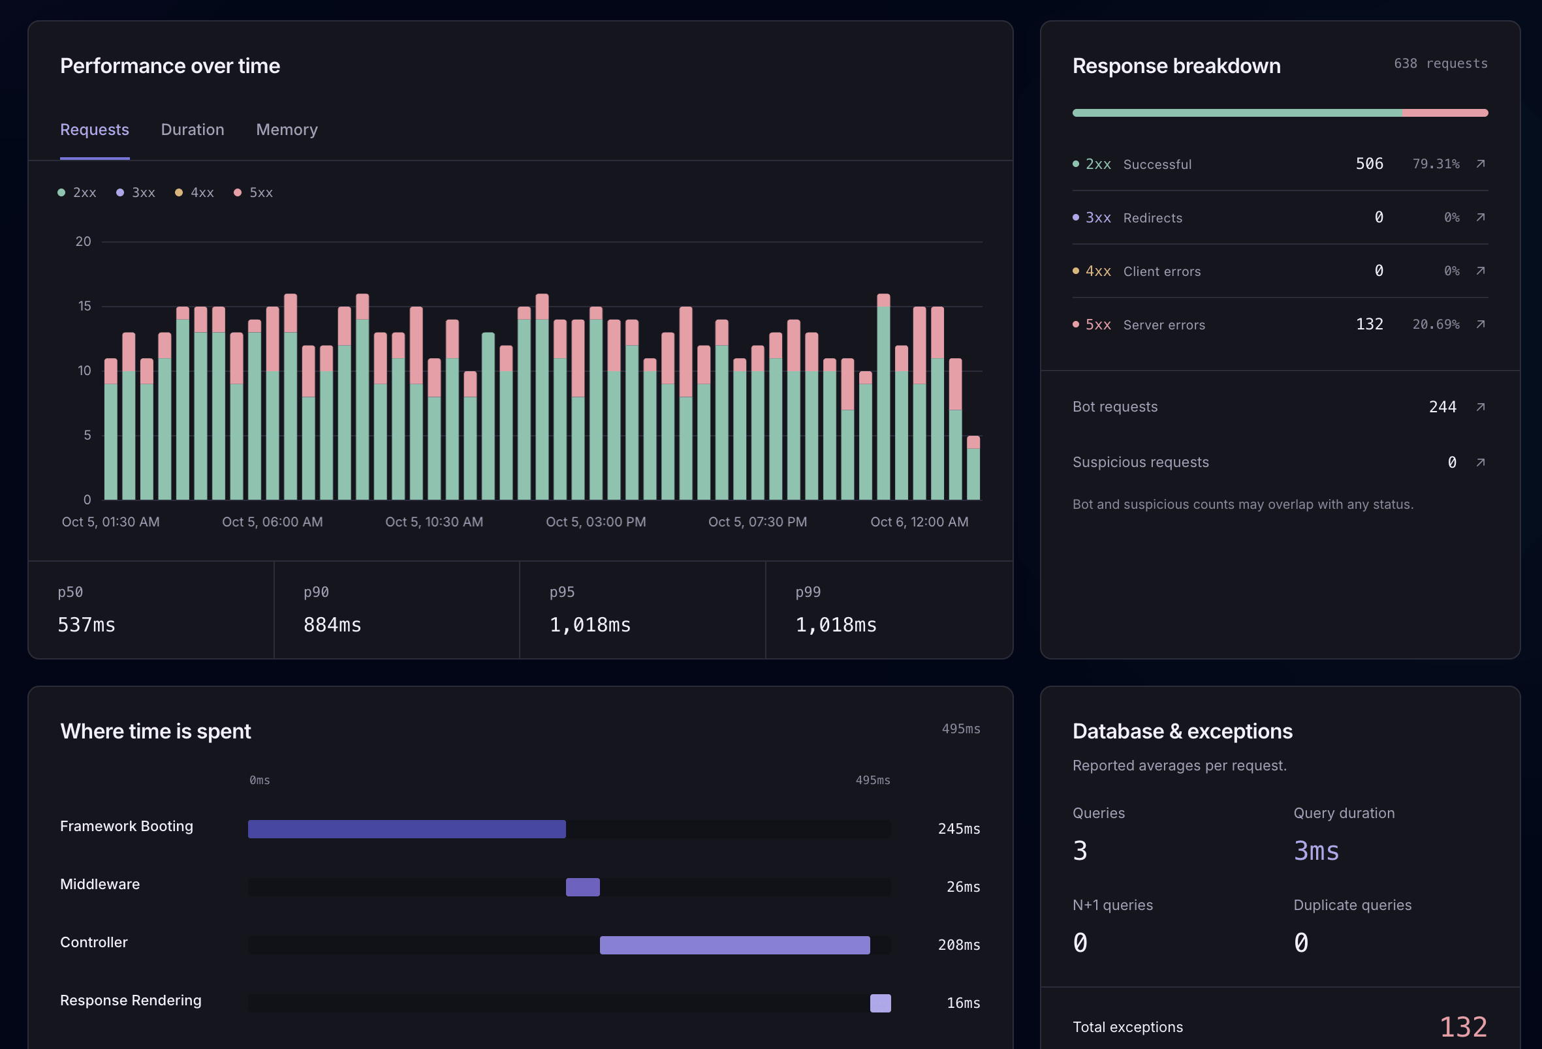Click the Oct 6, 12:00 AM axis label
The height and width of the screenshot is (1049, 1542).
tap(919, 522)
